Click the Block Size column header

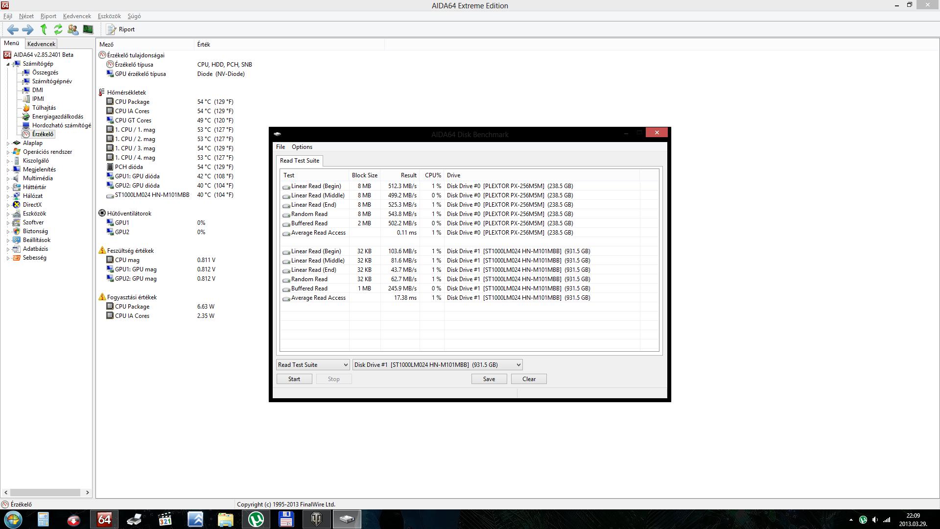pos(365,175)
